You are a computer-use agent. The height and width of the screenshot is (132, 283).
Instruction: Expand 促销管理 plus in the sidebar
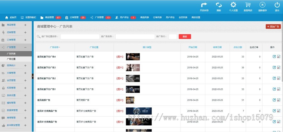pyautogui.click(x=25, y=32)
